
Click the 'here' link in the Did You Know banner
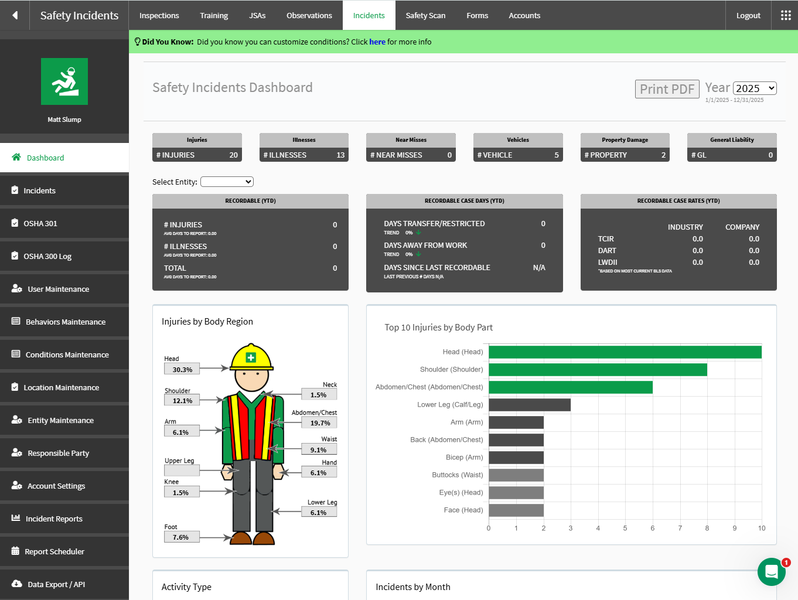[377, 42]
